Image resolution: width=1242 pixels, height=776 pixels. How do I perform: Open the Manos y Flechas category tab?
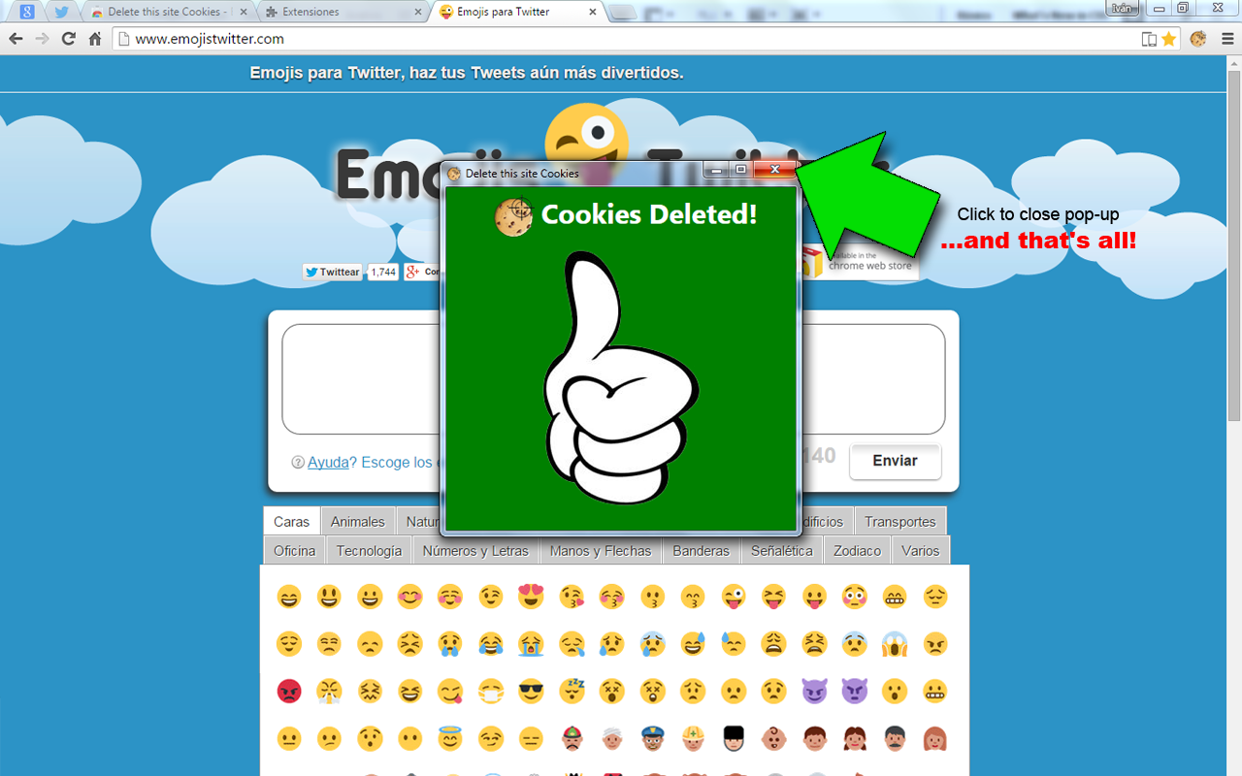(x=600, y=550)
